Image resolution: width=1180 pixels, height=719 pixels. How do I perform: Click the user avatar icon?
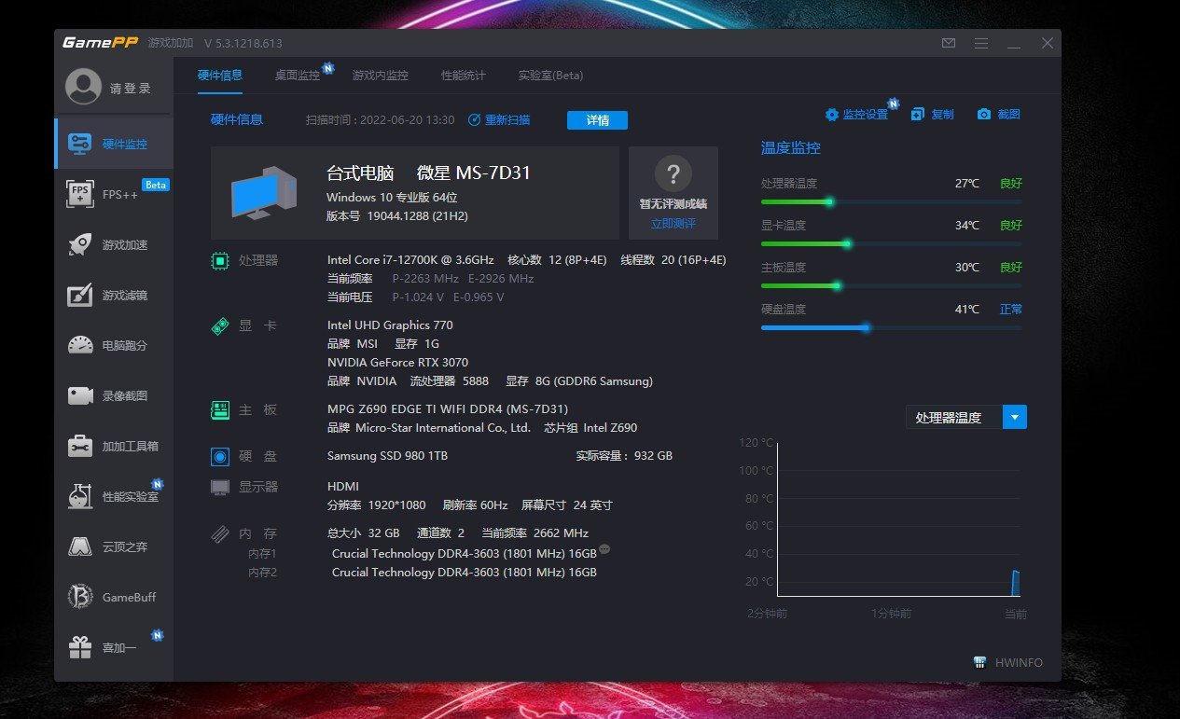(83, 88)
